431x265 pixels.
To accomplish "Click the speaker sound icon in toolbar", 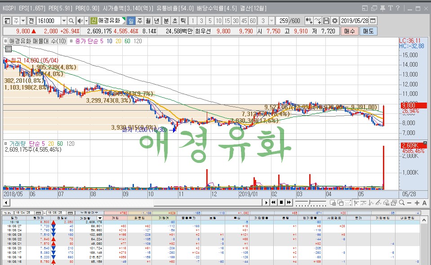I will (x=80, y=21).
